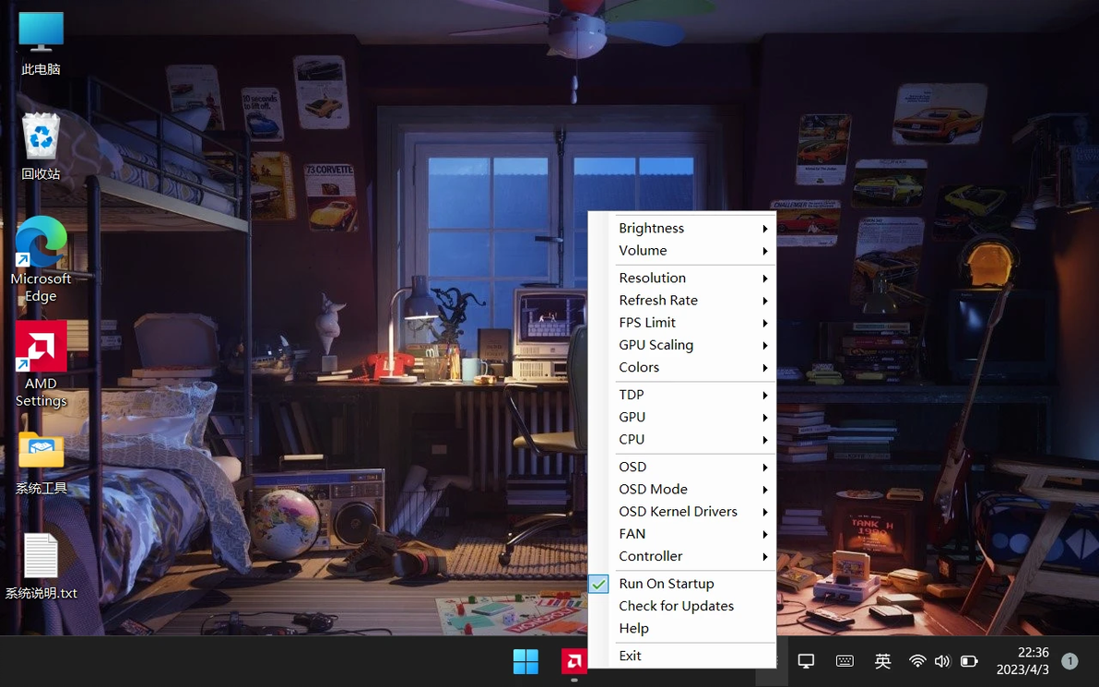Open the Windows Start button
This screenshot has width=1099, height=687.
[x=526, y=661]
